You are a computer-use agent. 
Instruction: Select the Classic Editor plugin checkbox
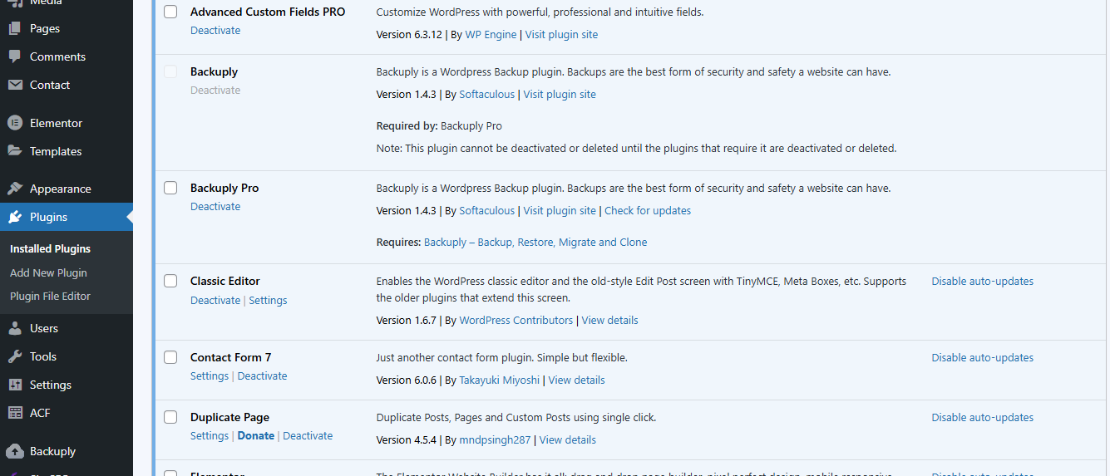pyautogui.click(x=170, y=281)
